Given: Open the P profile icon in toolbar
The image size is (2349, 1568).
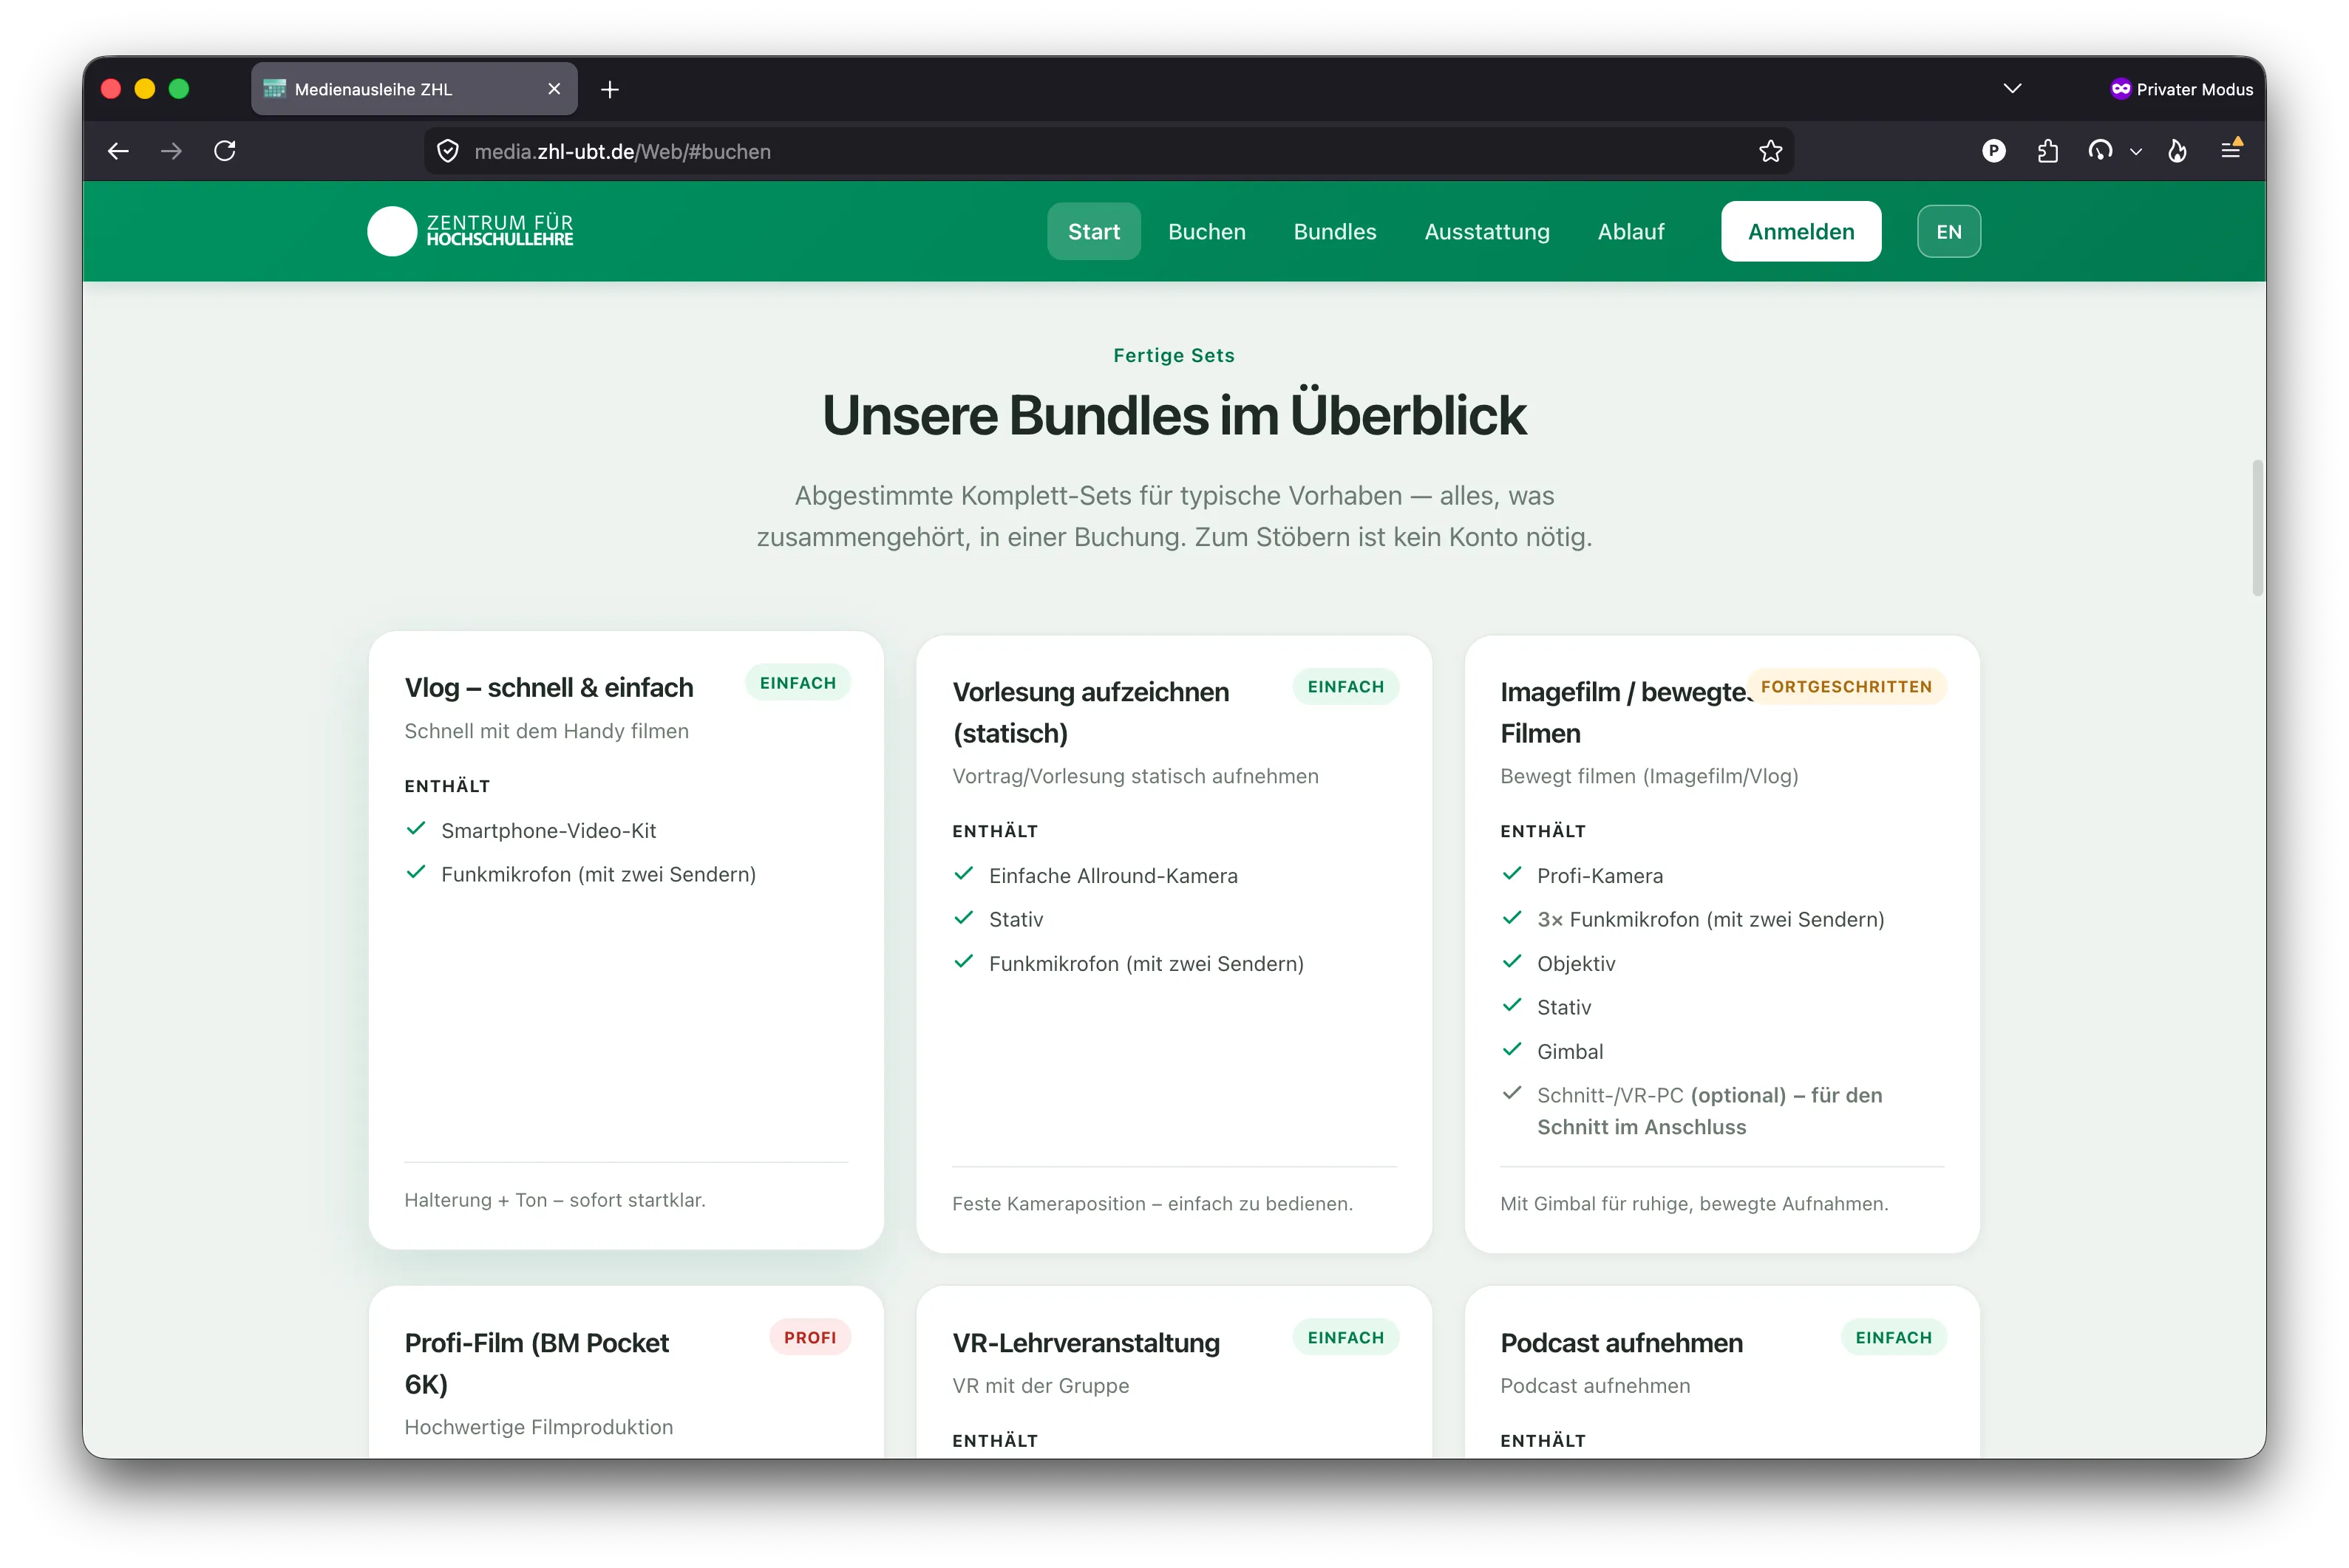Looking at the screenshot, I should [1993, 150].
